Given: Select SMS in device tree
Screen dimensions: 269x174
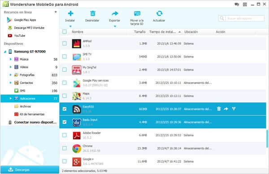Looking at the screenshot, I should click(22, 91).
